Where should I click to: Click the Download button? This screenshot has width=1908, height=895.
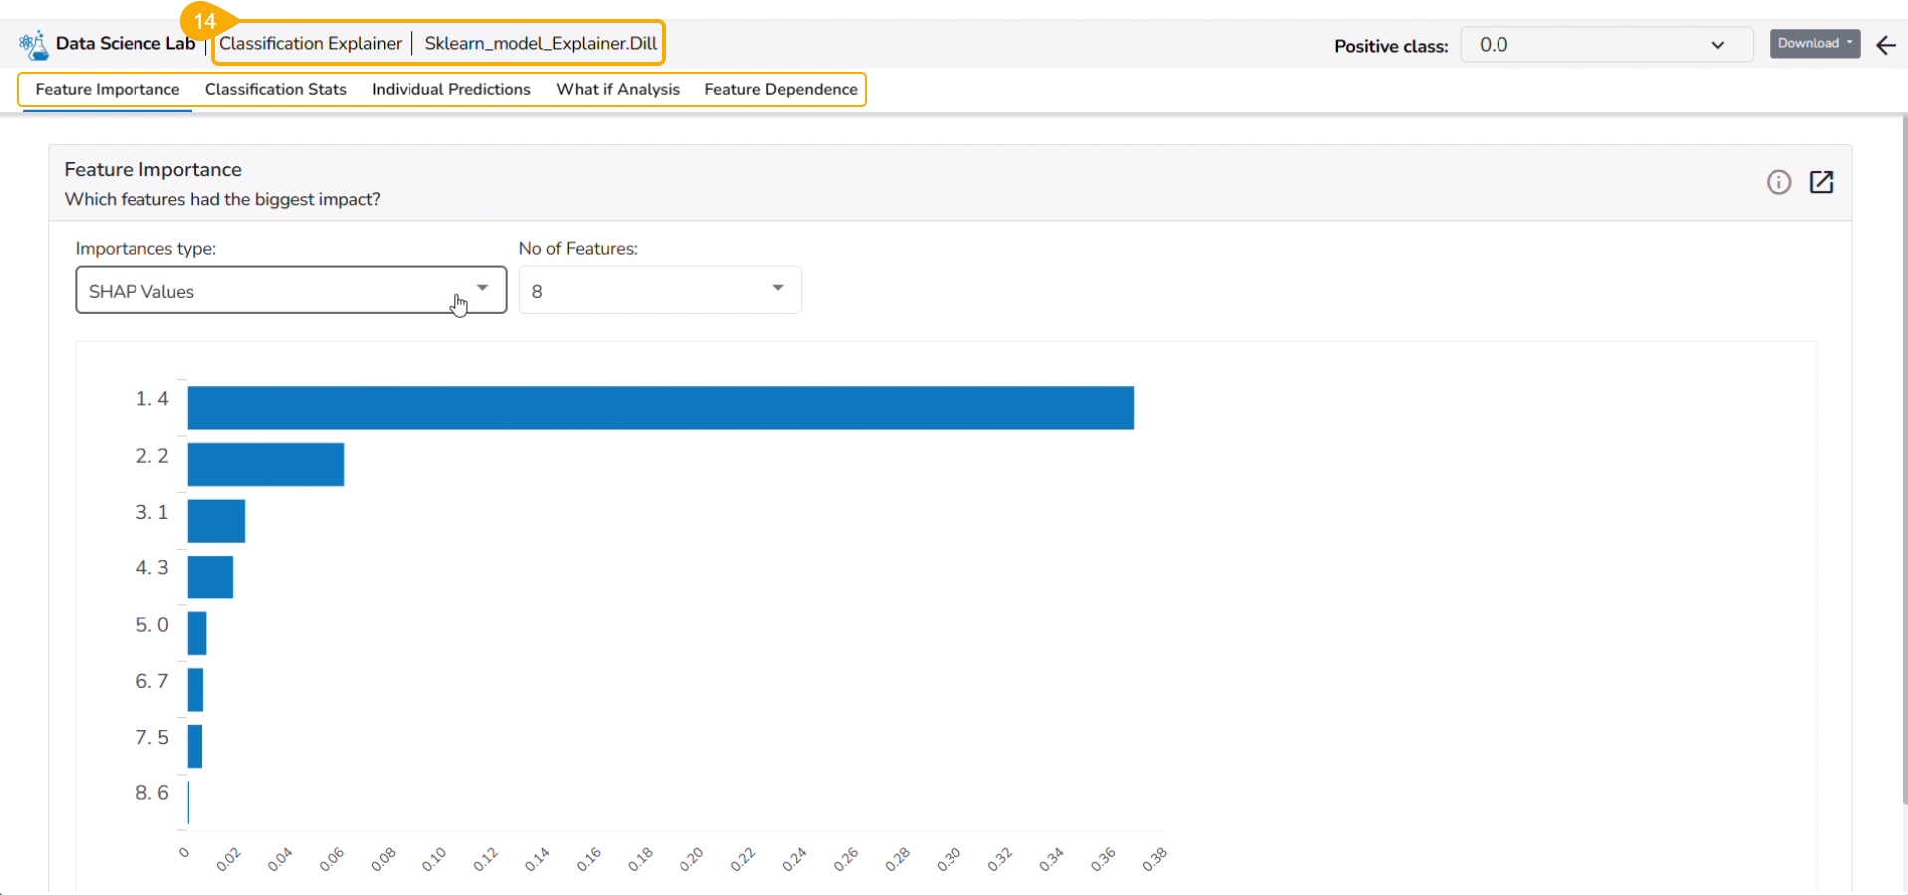tap(1814, 44)
